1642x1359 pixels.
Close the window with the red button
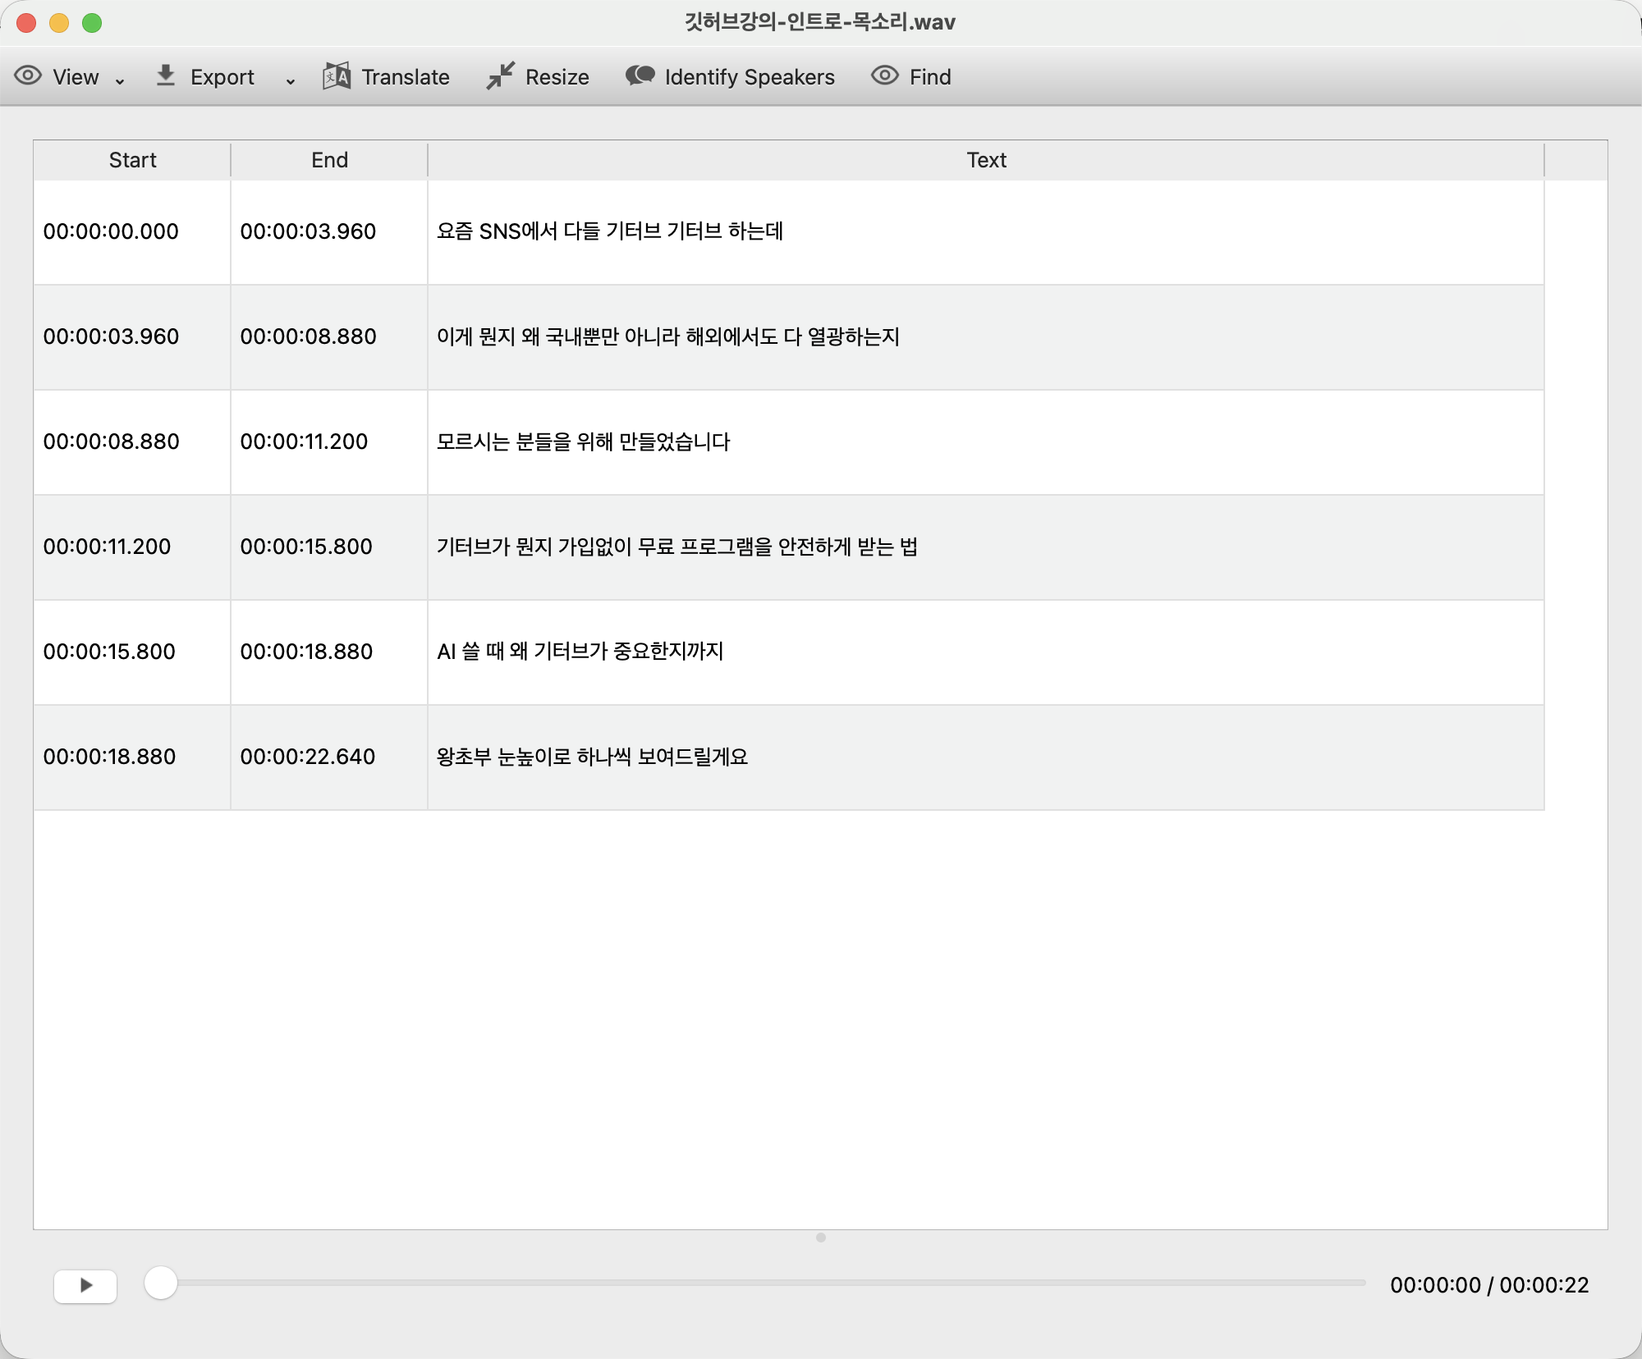coord(26,23)
